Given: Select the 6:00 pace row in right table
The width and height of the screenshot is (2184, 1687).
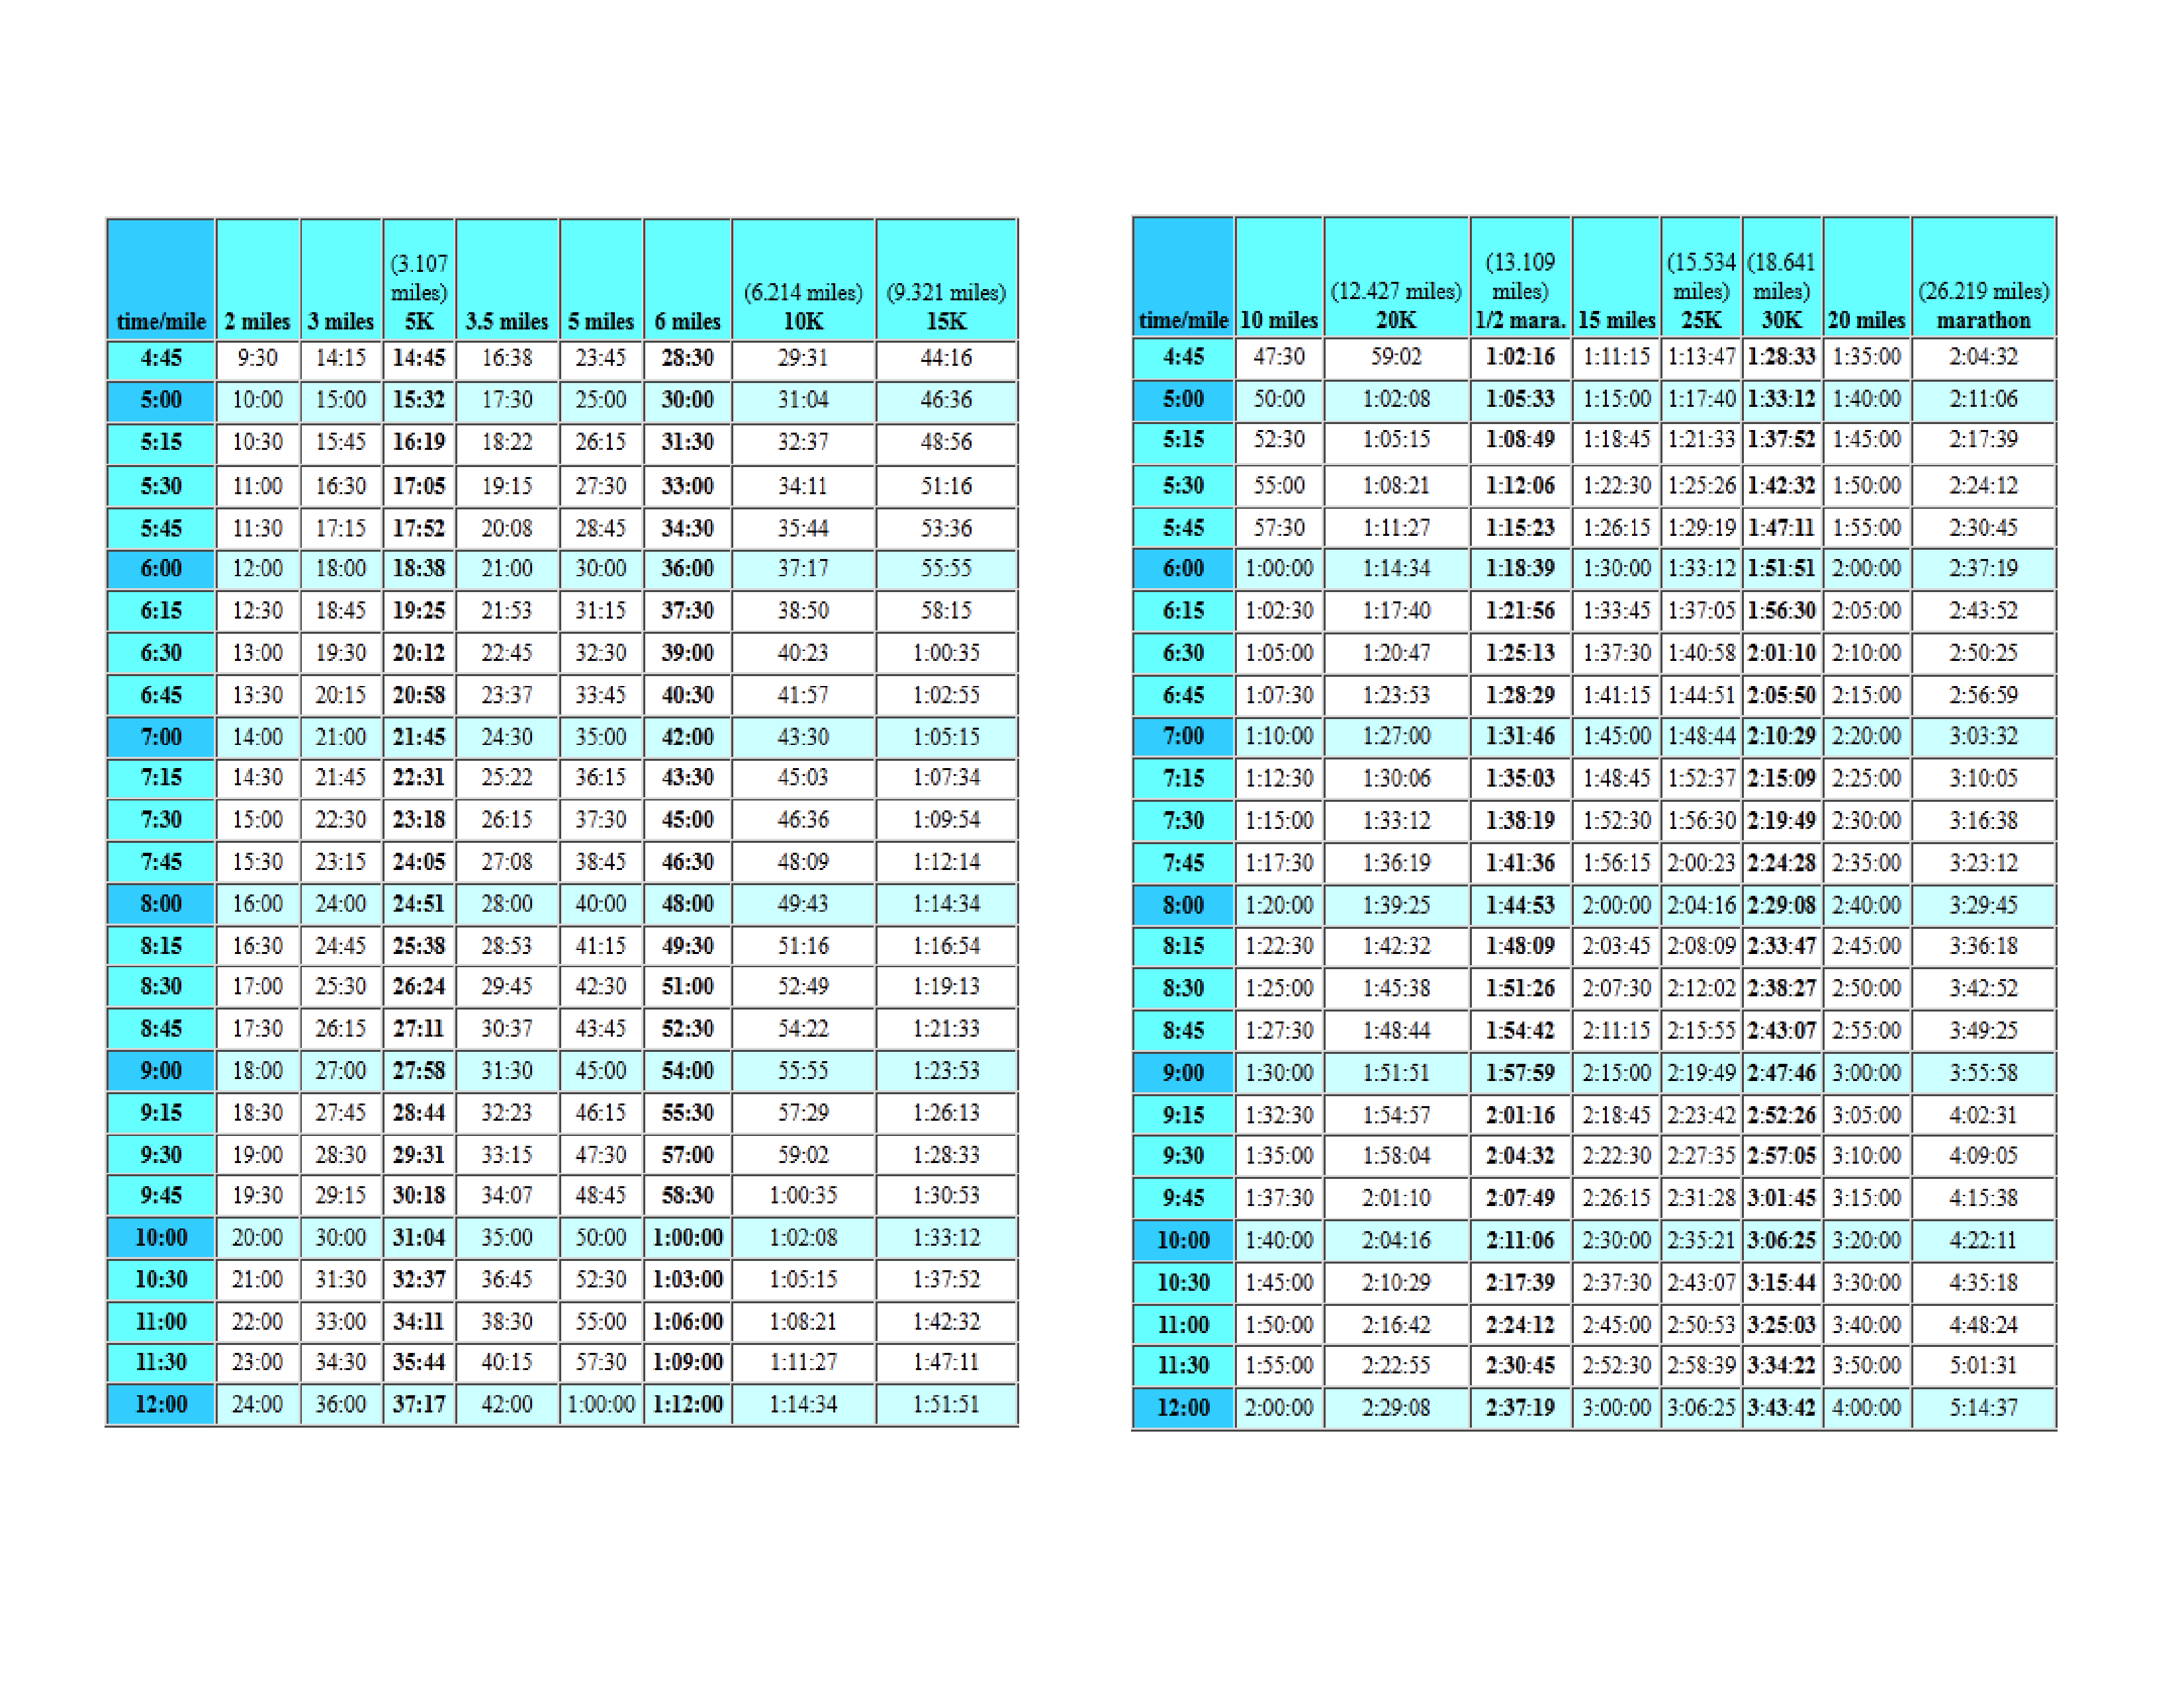Looking at the screenshot, I should pos(1183,568).
